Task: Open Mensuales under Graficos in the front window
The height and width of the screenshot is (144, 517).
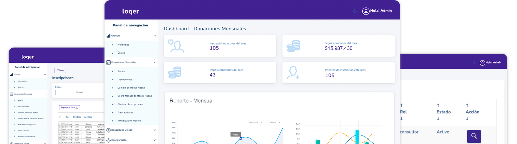Action: pyautogui.click(x=123, y=45)
